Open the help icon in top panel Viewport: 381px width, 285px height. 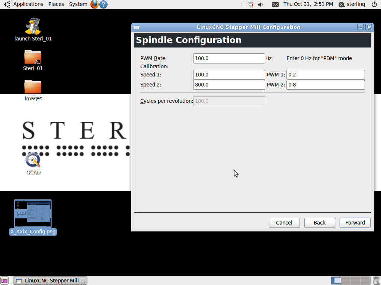[103, 4]
